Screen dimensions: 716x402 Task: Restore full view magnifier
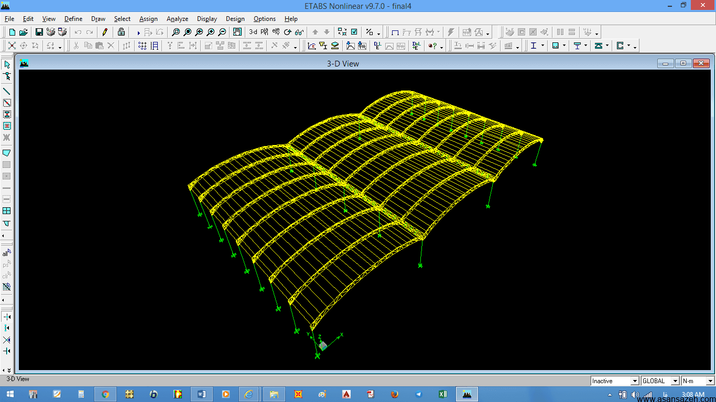tap(188, 32)
